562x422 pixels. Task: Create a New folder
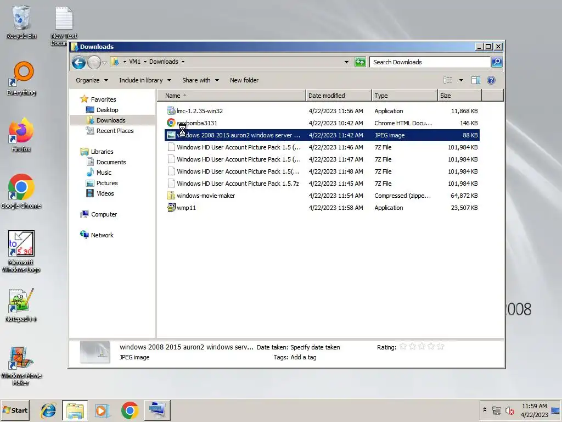pos(244,80)
